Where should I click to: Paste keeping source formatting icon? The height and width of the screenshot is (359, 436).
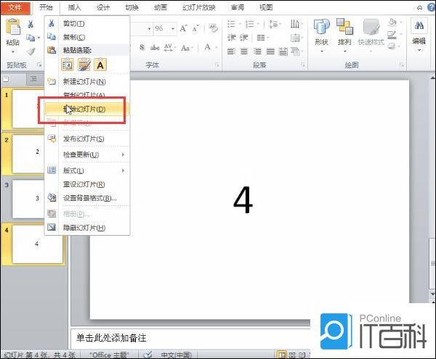coord(84,65)
